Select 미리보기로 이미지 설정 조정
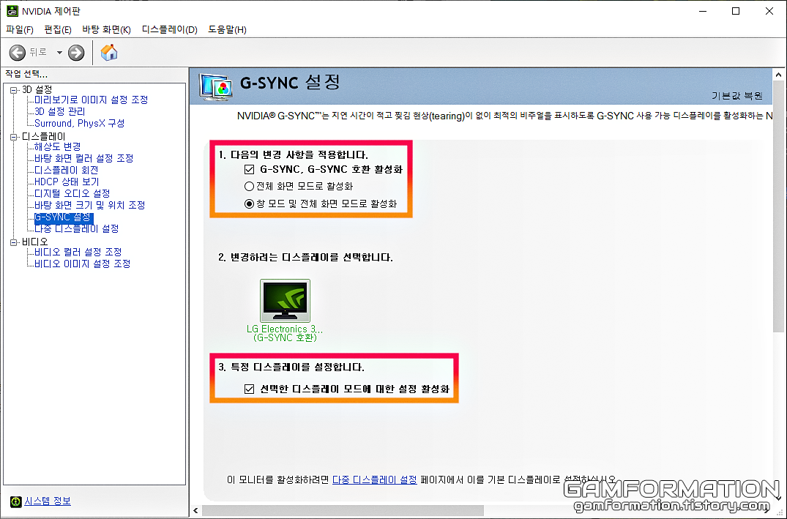The width and height of the screenshot is (787, 519). pyautogui.click(x=92, y=100)
